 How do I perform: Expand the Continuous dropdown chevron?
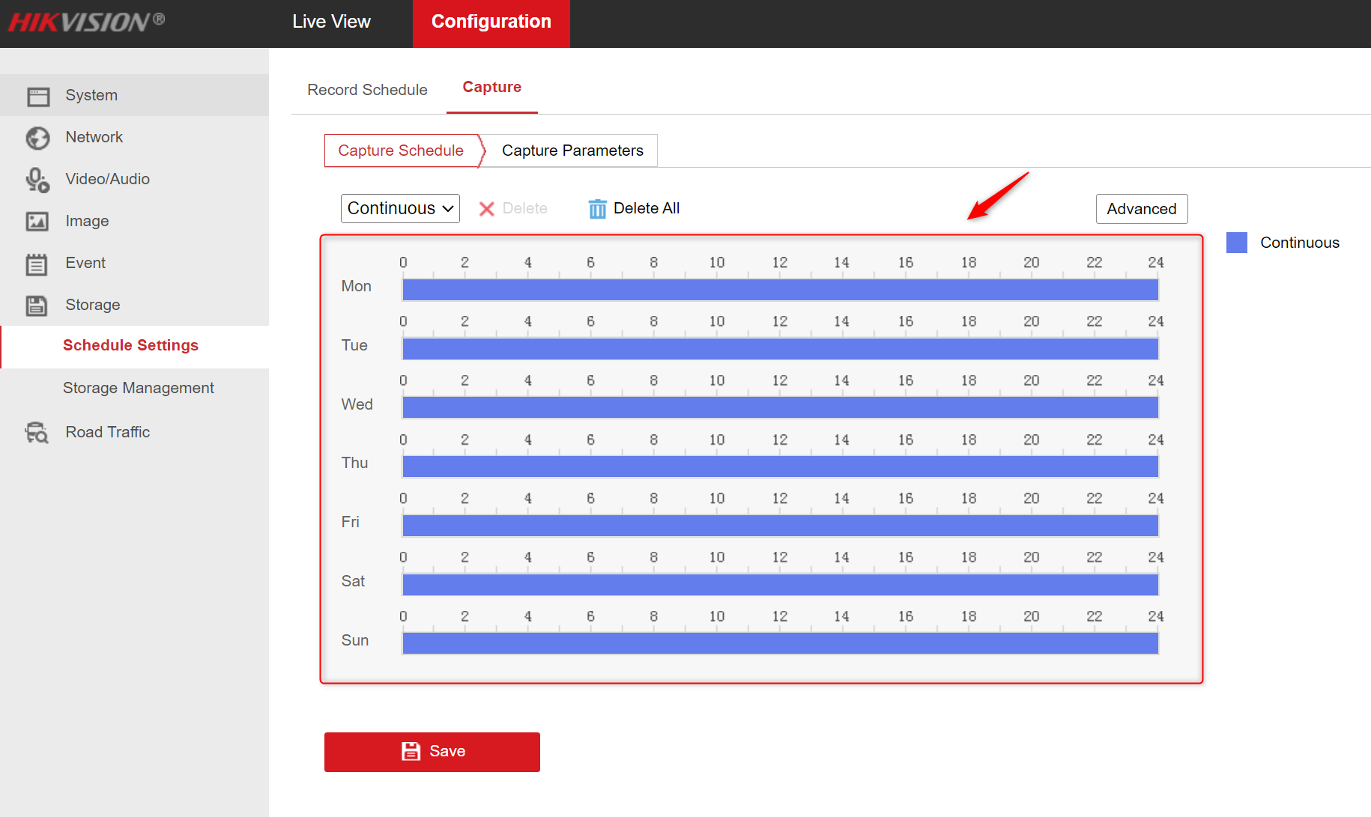(447, 208)
